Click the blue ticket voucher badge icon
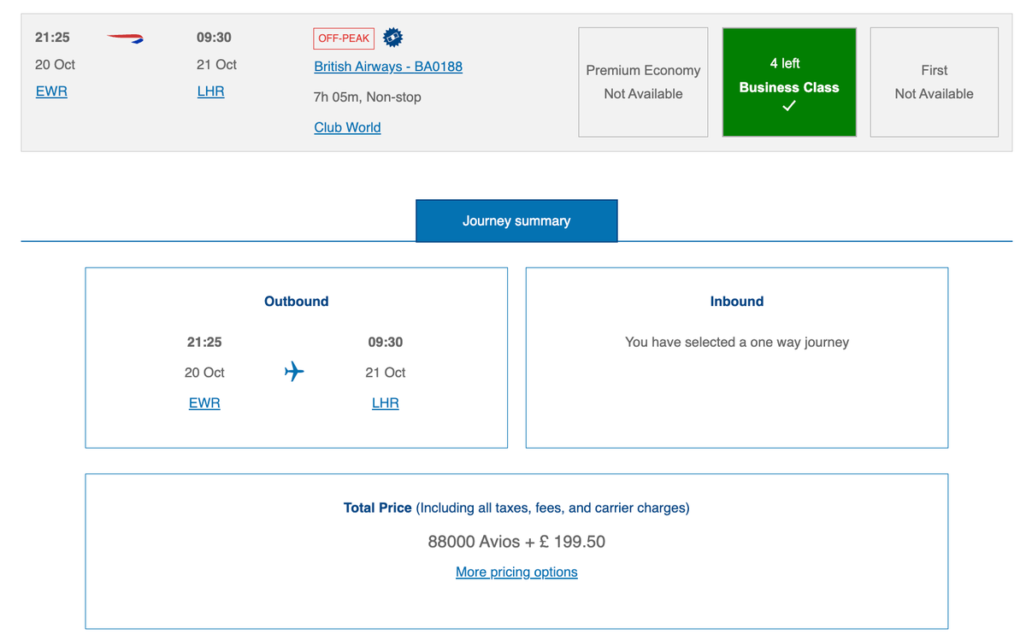The height and width of the screenshot is (640, 1026). (x=392, y=38)
